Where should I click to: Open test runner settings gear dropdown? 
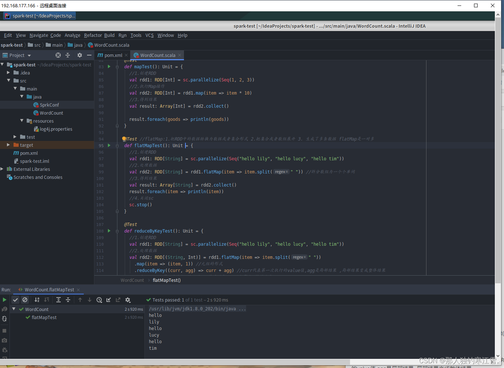pos(128,300)
